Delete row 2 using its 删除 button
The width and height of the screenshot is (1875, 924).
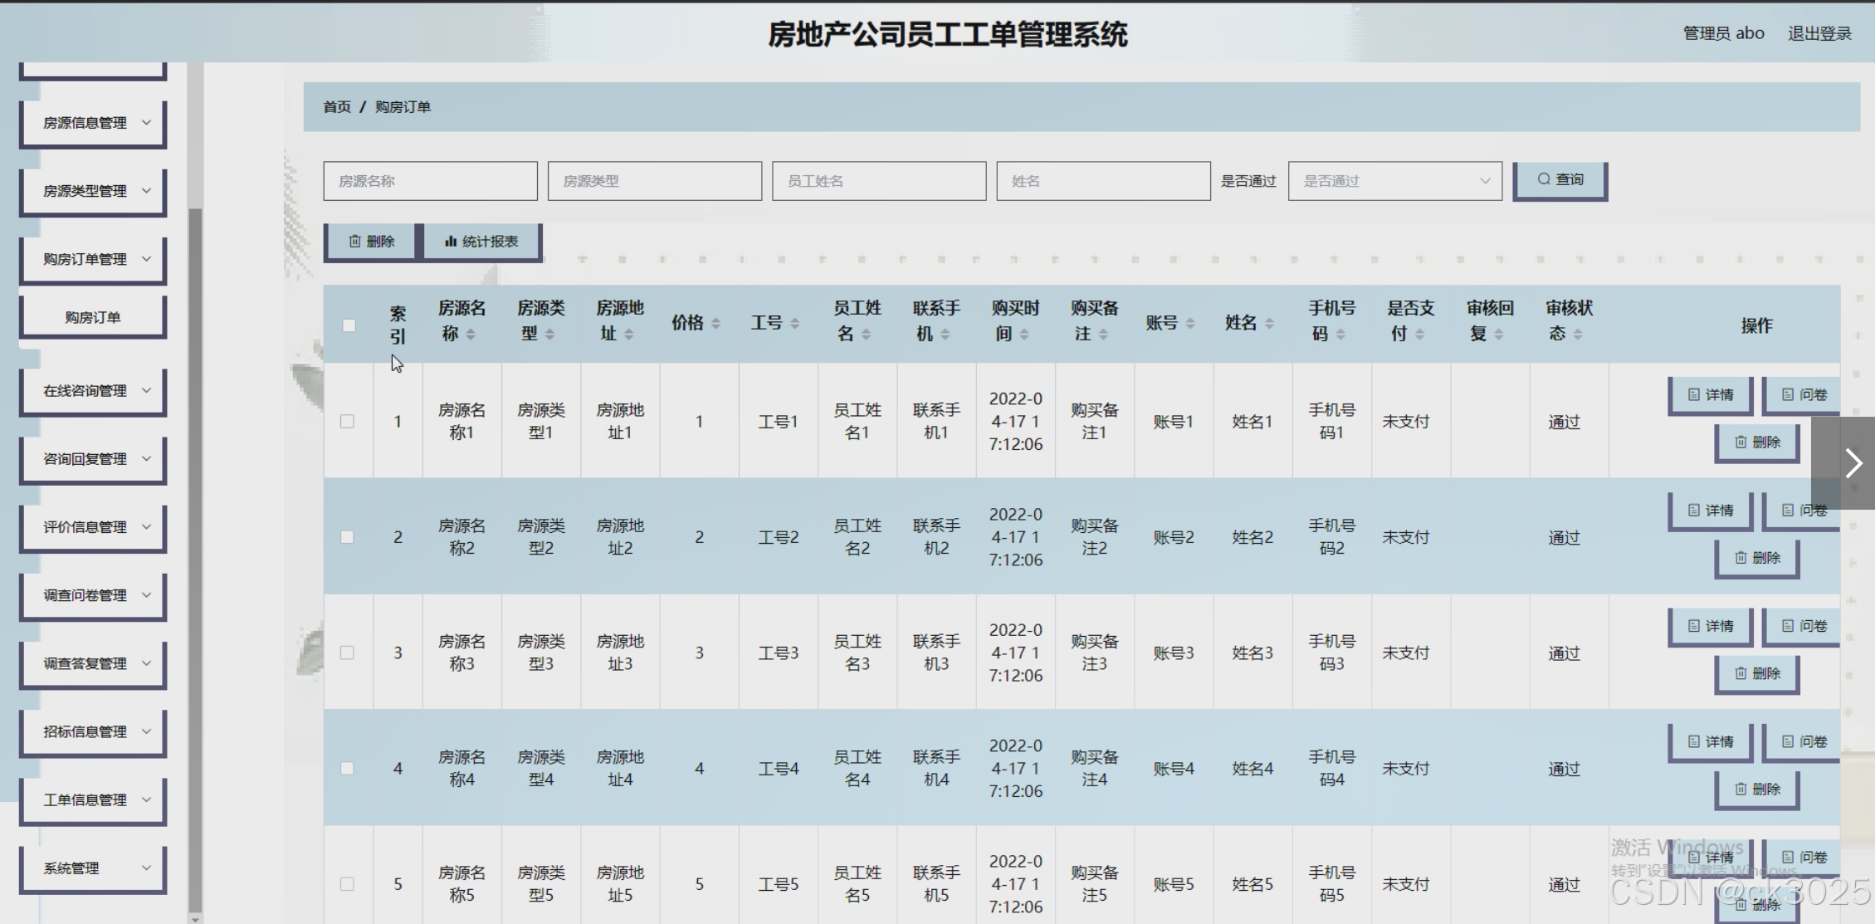1756,558
